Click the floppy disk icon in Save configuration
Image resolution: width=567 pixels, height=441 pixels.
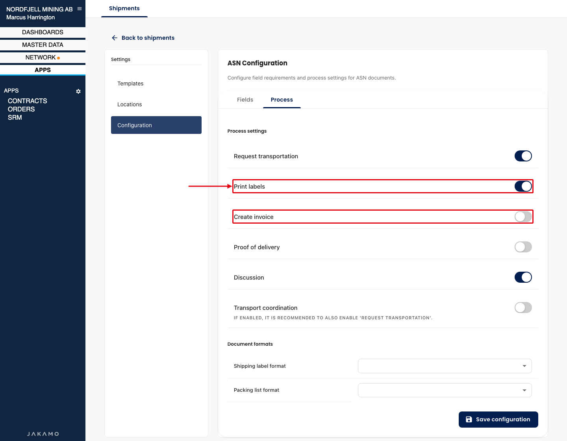[x=469, y=419]
